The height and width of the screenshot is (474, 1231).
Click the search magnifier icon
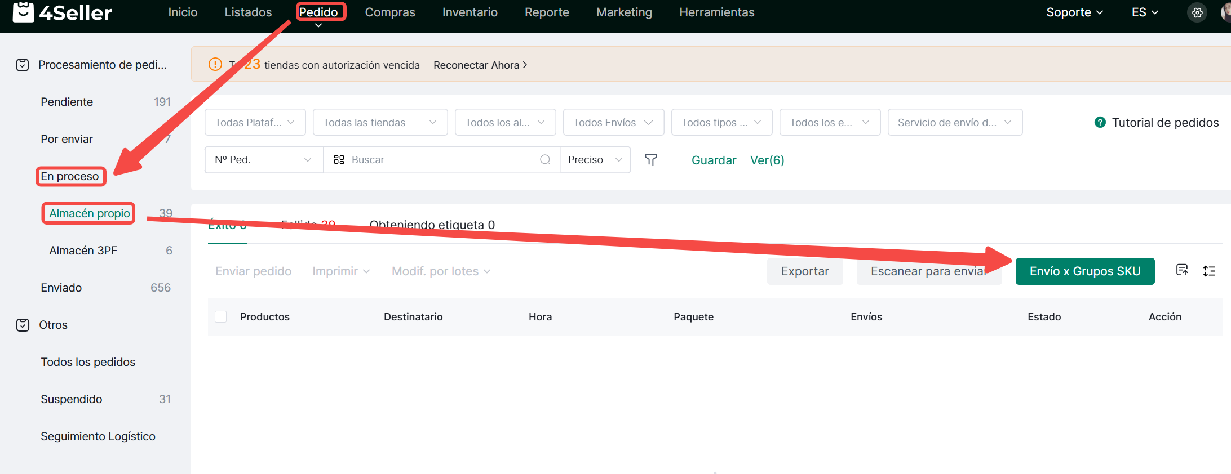[x=545, y=160]
